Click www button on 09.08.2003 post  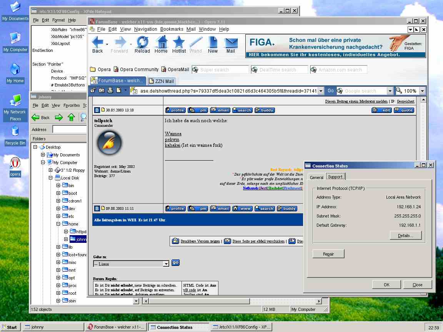pos(242,208)
